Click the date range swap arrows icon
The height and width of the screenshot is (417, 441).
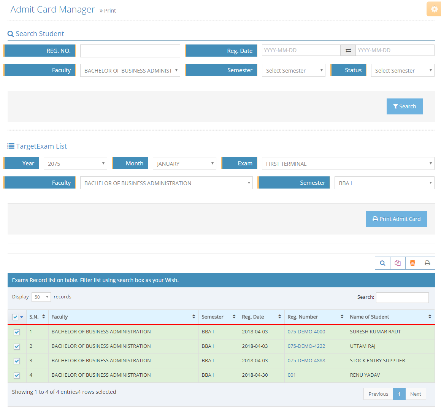[348, 50]
